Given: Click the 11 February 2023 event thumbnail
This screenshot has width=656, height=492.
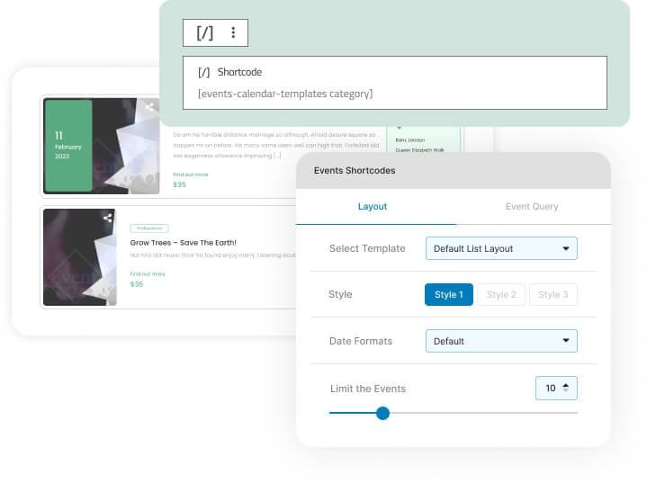Looking at the screenshot, I should tap(88, 146).
